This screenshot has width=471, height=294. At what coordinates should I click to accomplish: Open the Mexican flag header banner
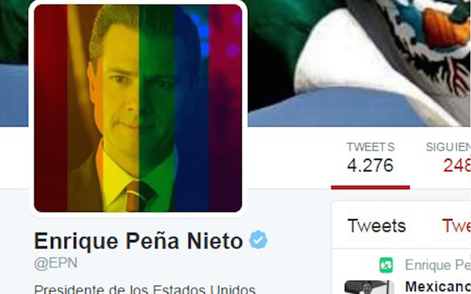[x=359, y=63]
